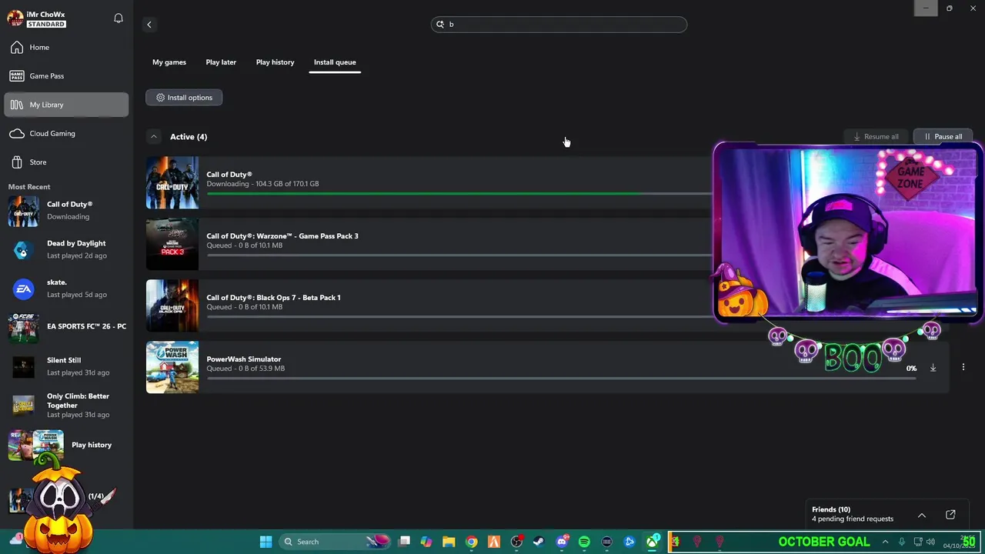Open Play history in the sidebar
The width and height of the screenshot is (985, 554).
coord(66,445)
